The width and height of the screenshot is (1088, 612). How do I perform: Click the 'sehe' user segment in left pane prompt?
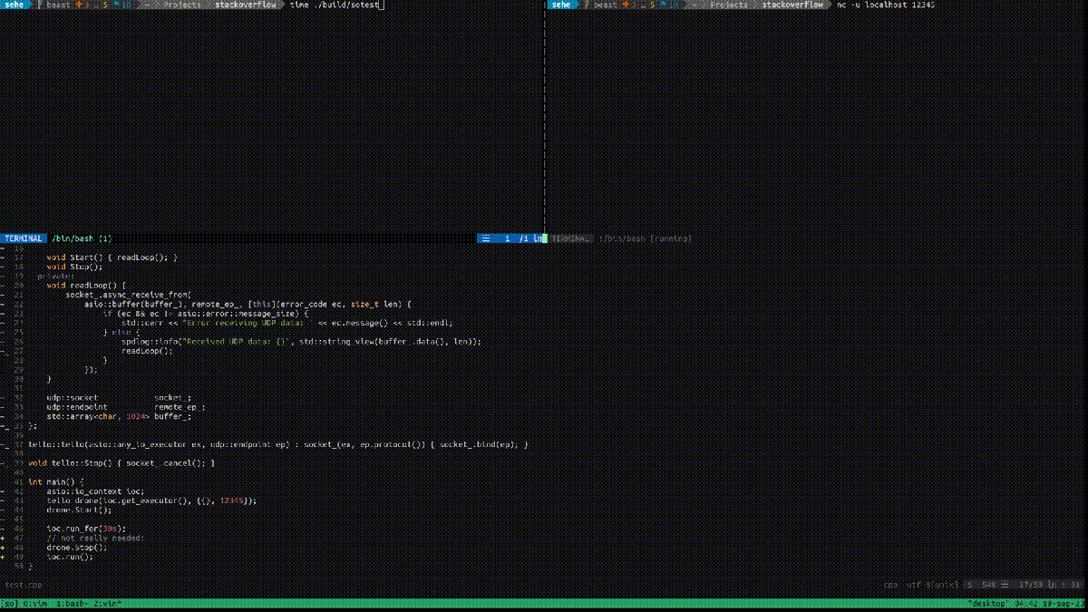15,5
